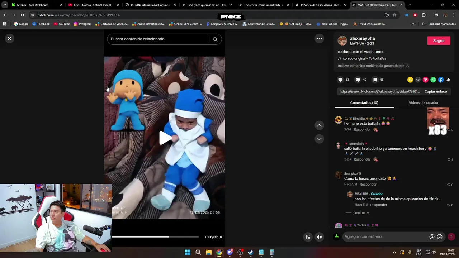The height and width of the screenshot is (258, 459).
Task: Click the Copiar enlace button
Action: pyautogui.click(x=436, y=91)
